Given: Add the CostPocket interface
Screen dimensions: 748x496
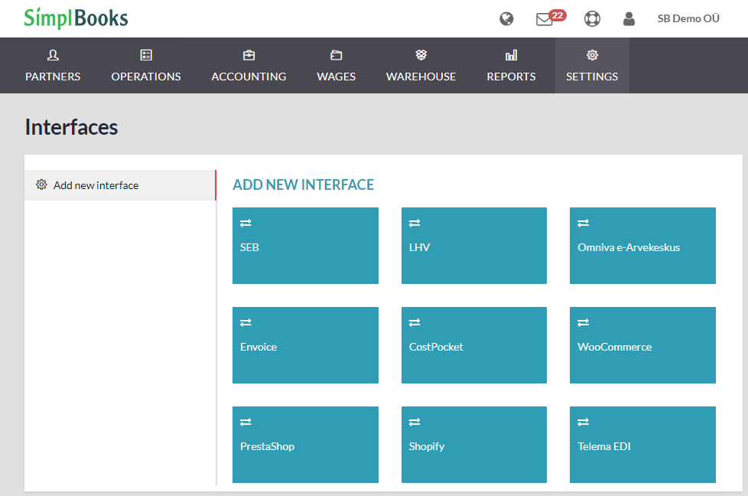Looking at the screenshot, I should [x=474, y=345].
